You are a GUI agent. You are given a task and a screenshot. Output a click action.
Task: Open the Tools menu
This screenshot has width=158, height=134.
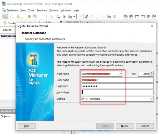pos(31,11)
